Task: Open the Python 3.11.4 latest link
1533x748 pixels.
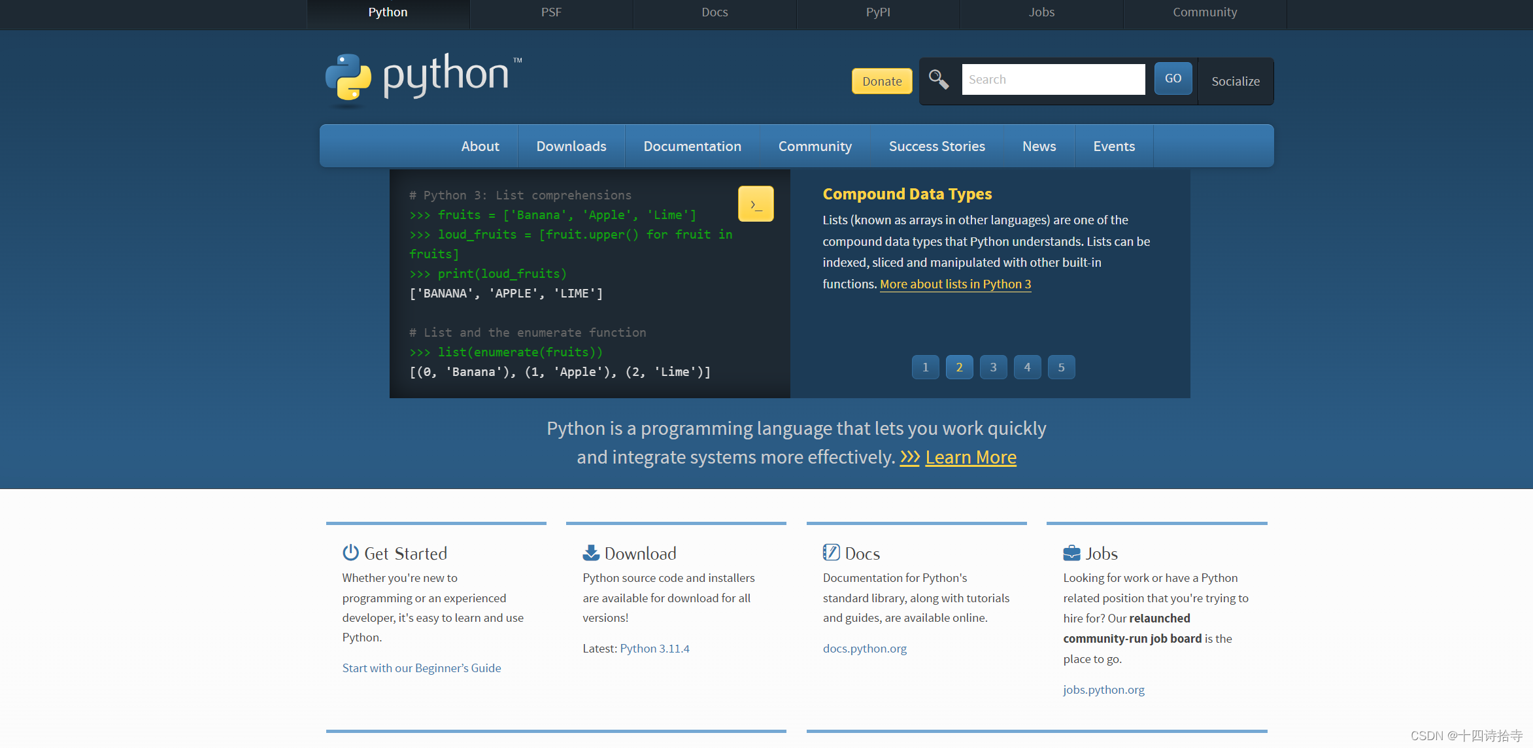Action: [x=654, y=649]
